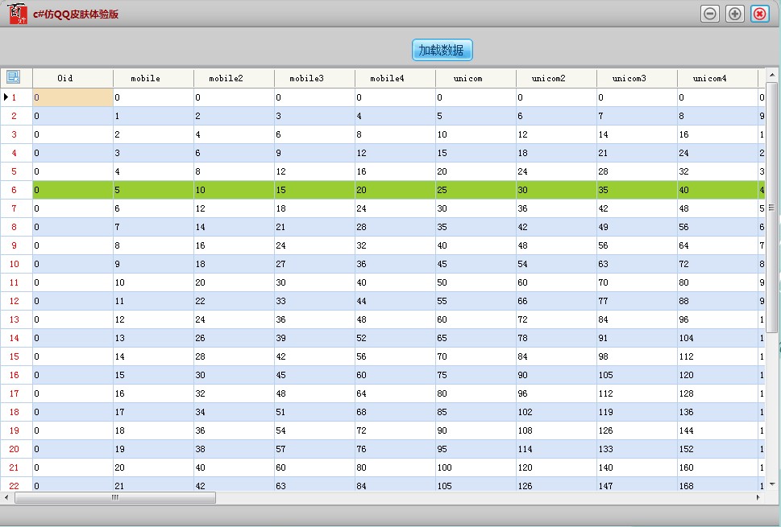Viewport: 781px width, 527px height.
Task: Select the mobile3 cell in row 10
Action: [x=314, y=264]
